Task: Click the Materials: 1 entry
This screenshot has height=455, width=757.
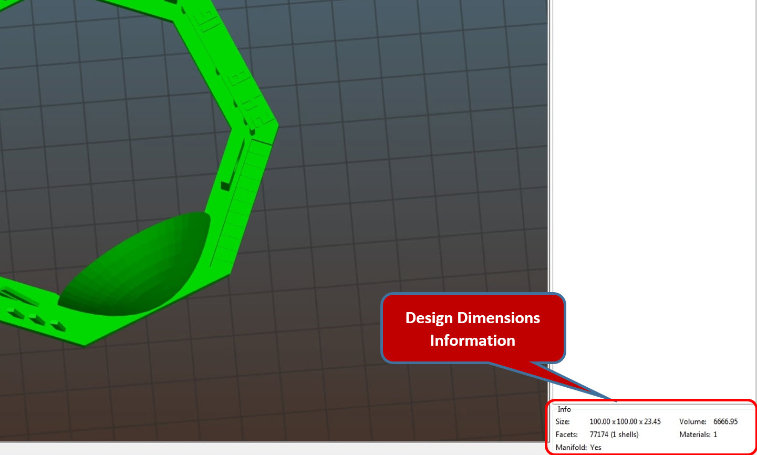Action: pyautogui.click(x=698, y=435)
